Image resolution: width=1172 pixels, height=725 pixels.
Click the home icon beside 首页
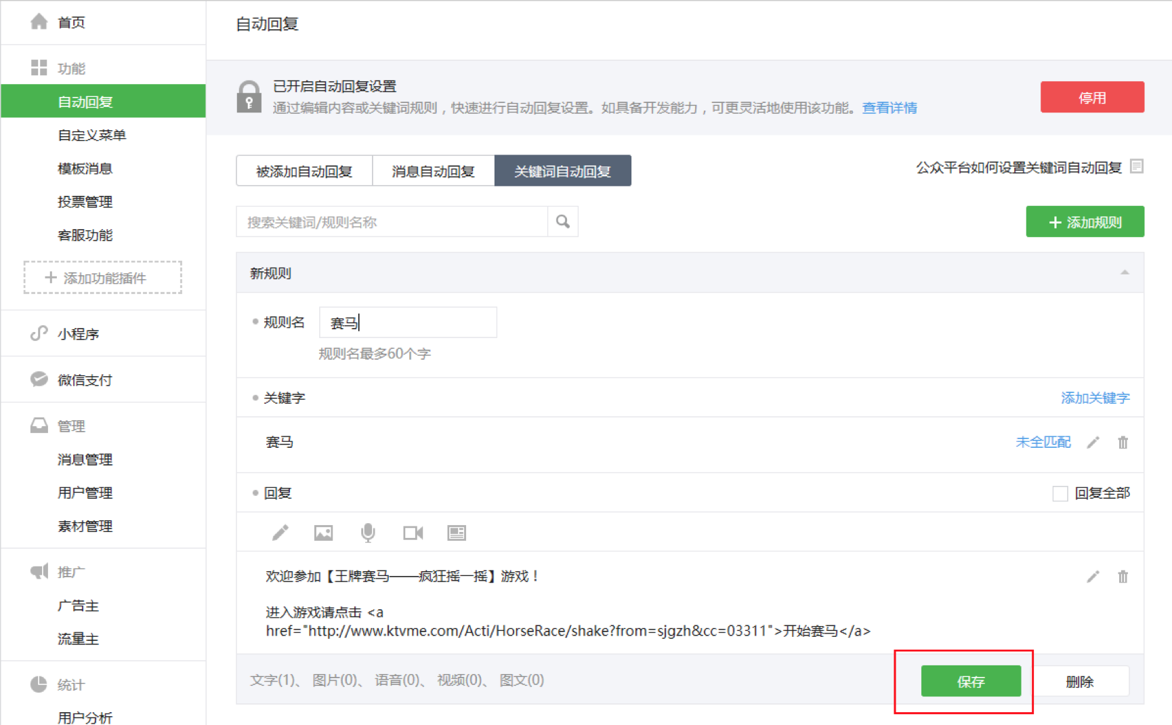point(39,22)
